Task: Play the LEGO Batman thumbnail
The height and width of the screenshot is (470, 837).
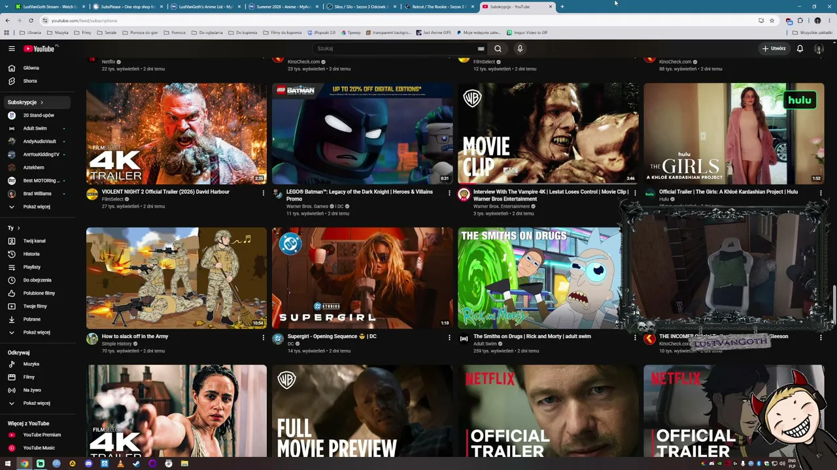Action: (x=362, y=134)
